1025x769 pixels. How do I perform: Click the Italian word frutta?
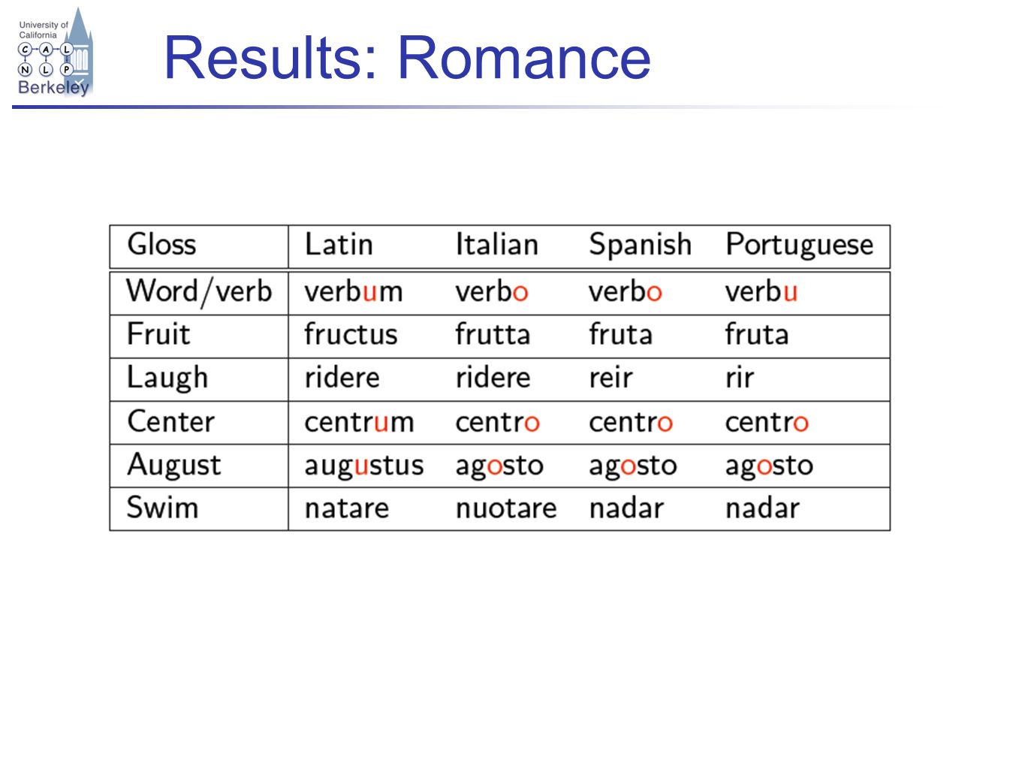493,334
